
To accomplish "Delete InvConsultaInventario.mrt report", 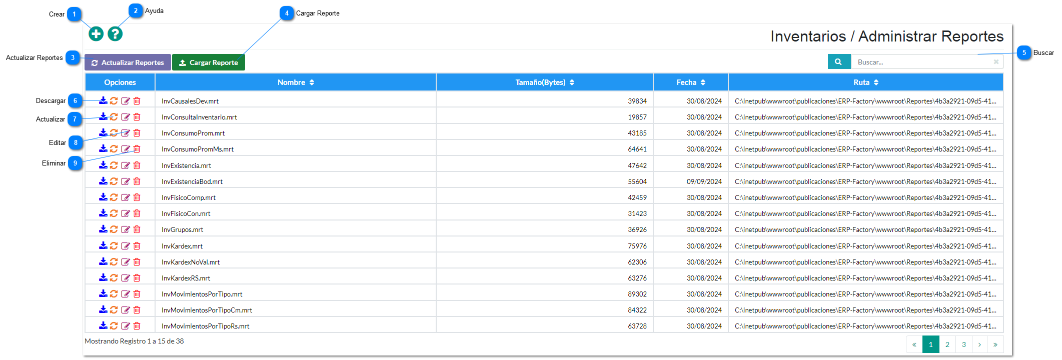I will click(137, 116).
